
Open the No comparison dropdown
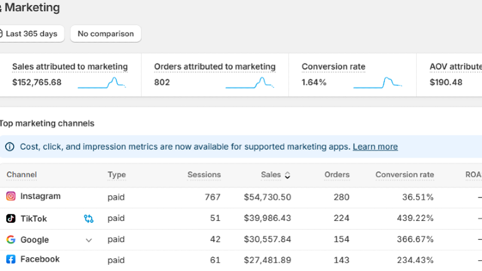point(105,34)
